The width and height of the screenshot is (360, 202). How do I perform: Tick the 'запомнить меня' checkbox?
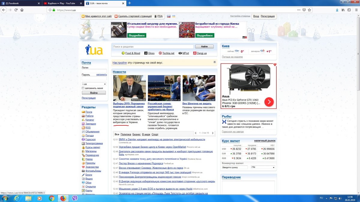(83, 88)
